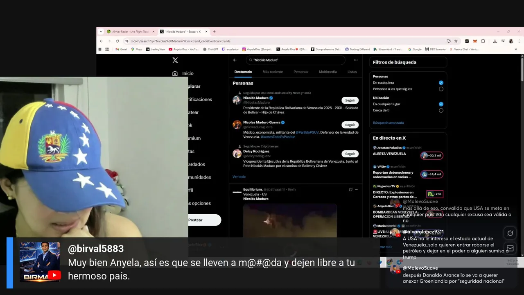Go back using the X search back arrow
524x295 pixels.
(235, 60)
